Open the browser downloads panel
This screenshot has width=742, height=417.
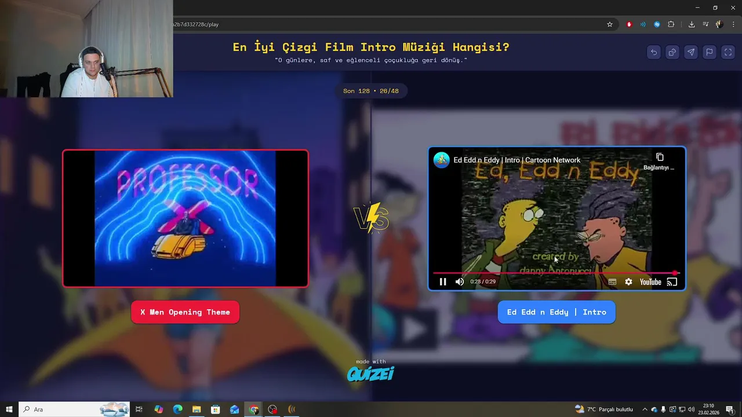click(692, 24)
